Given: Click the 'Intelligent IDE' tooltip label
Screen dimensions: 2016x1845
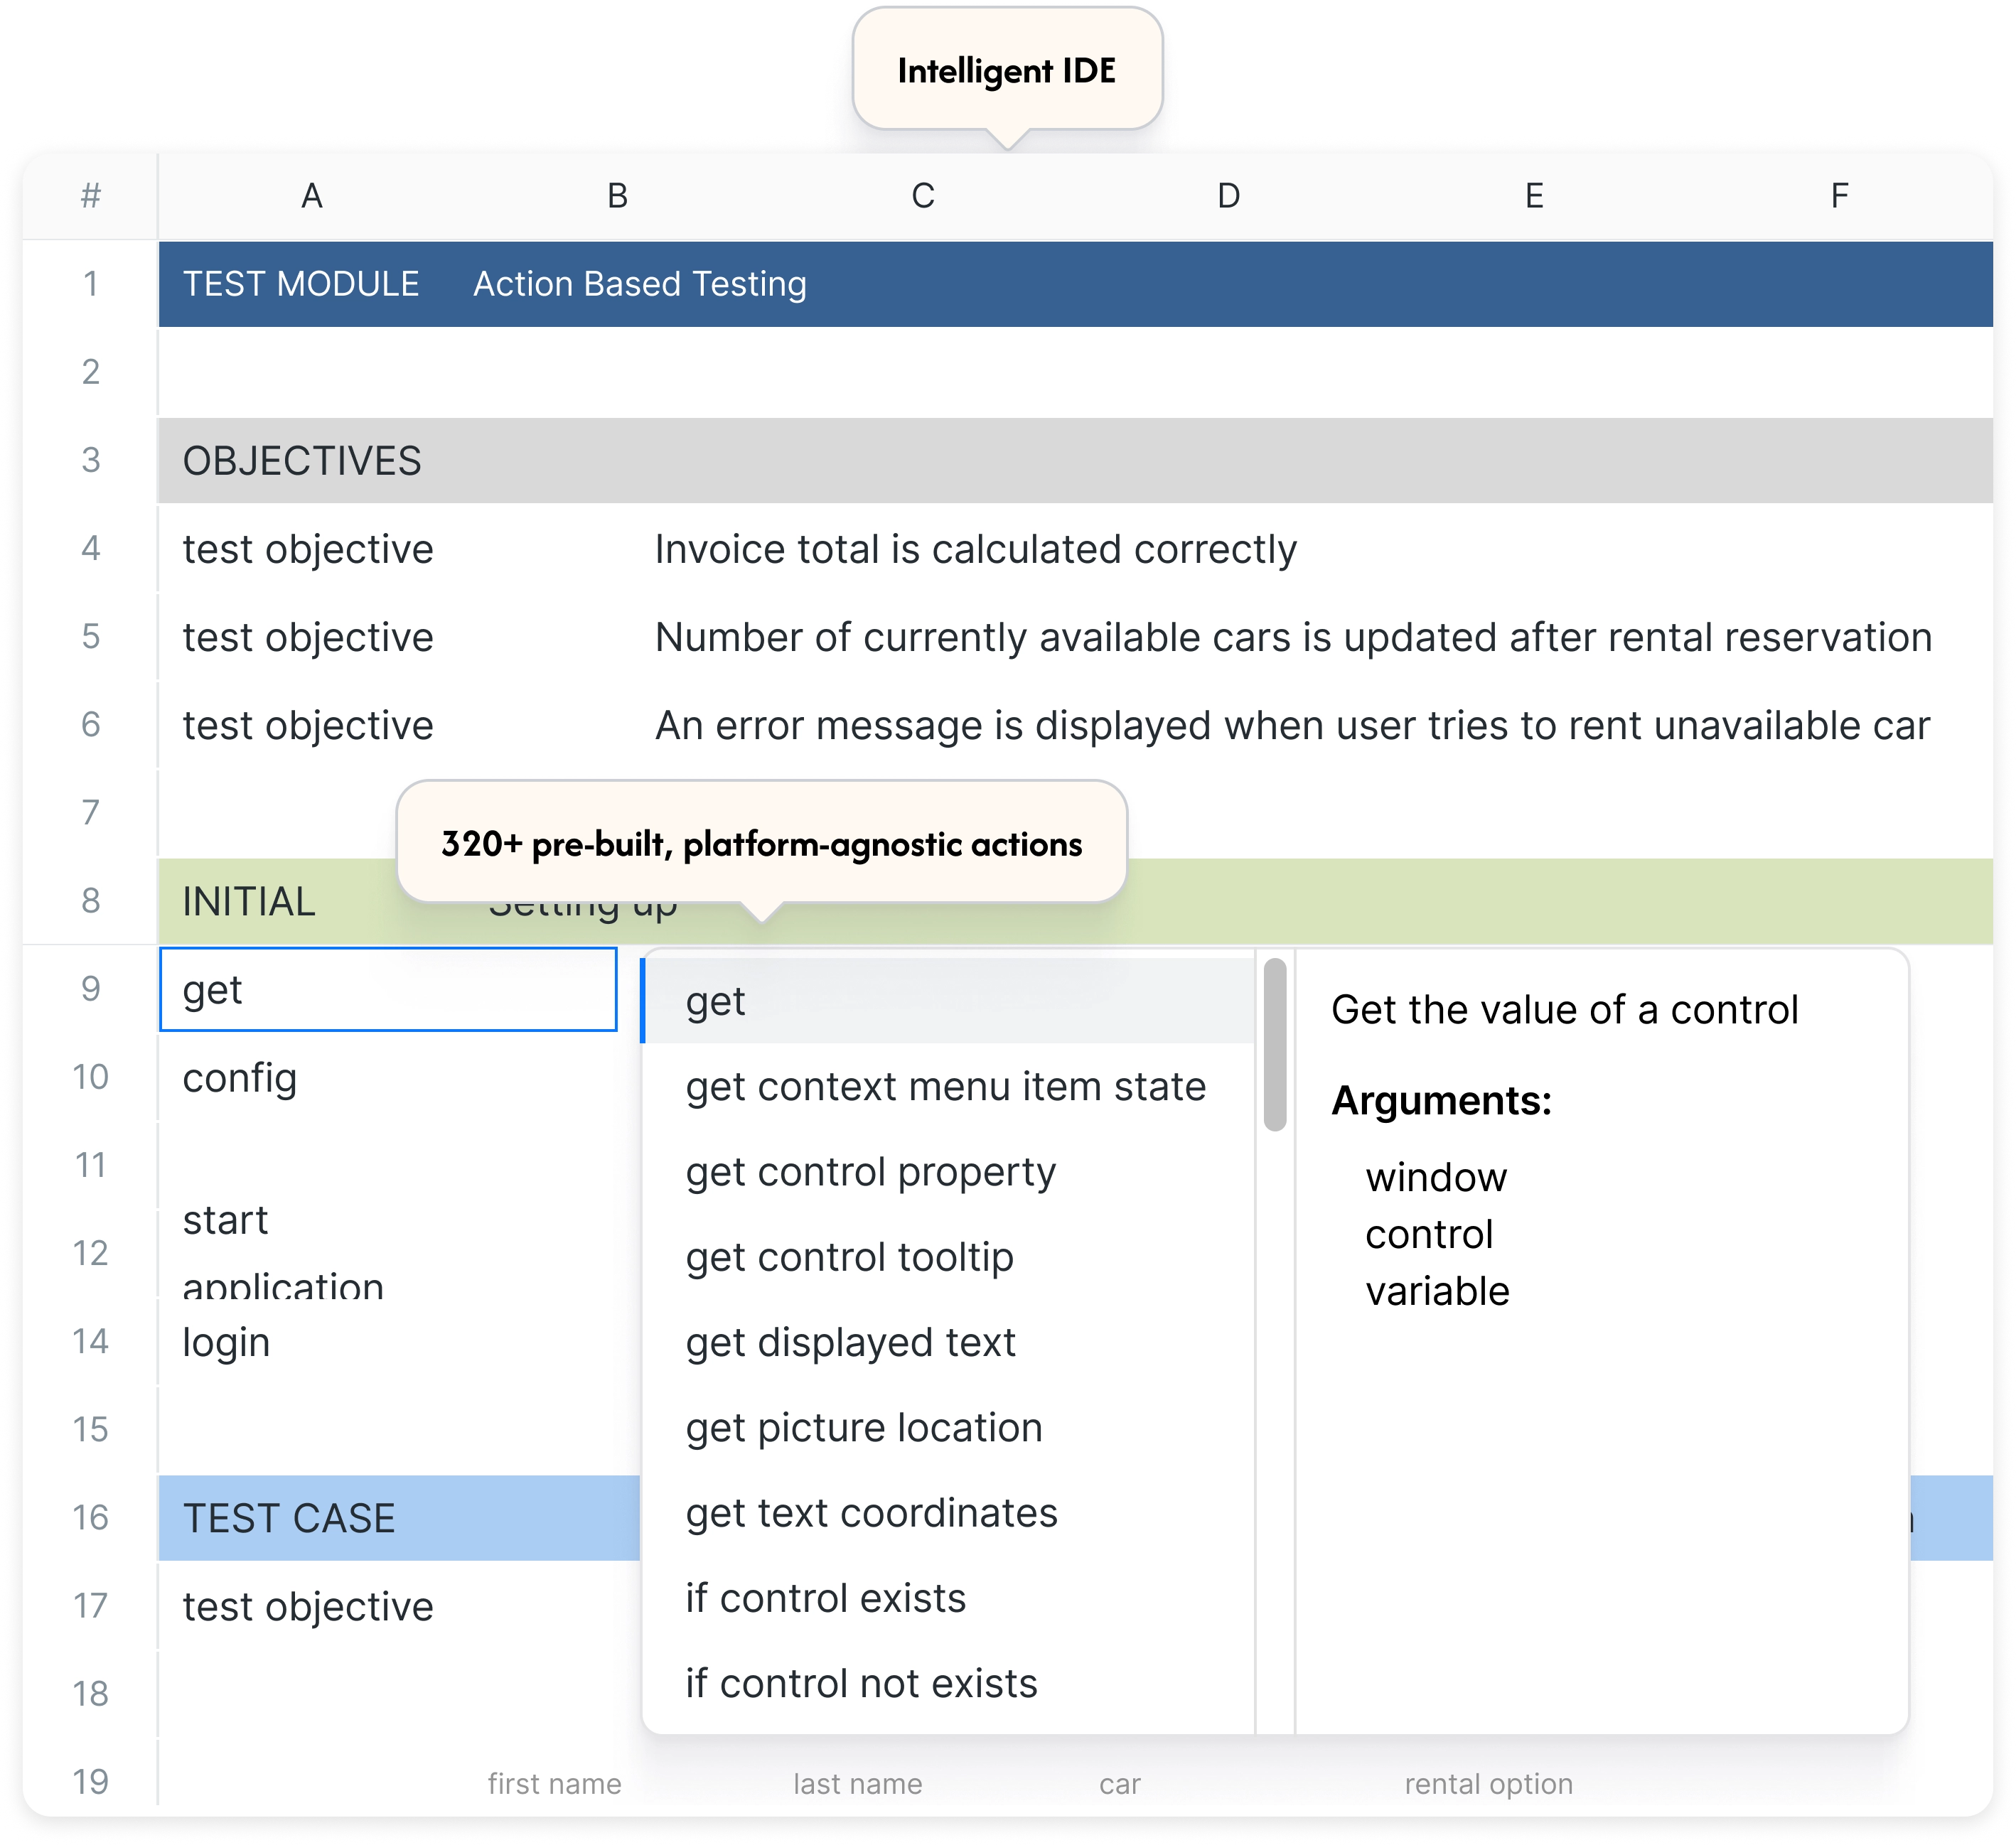Looking at the screenshot, I should [1007, 71].
